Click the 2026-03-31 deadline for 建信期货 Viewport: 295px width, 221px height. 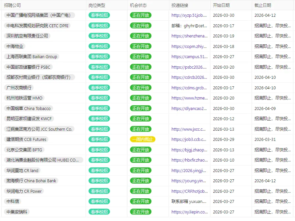pyautogui.click(x=265, y=139)
